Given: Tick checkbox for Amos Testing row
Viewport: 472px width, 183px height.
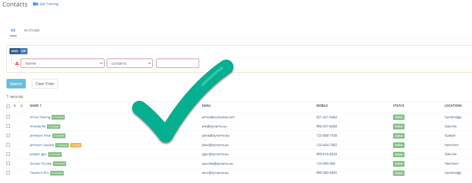Looking at the screenshot, I should pyautogui.click(x=8, y=117).
